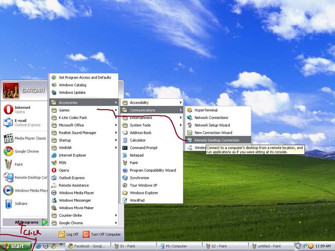Open Paint from pinned Start list
This screenshot has width=335, height=251.
tap(8, 164)
